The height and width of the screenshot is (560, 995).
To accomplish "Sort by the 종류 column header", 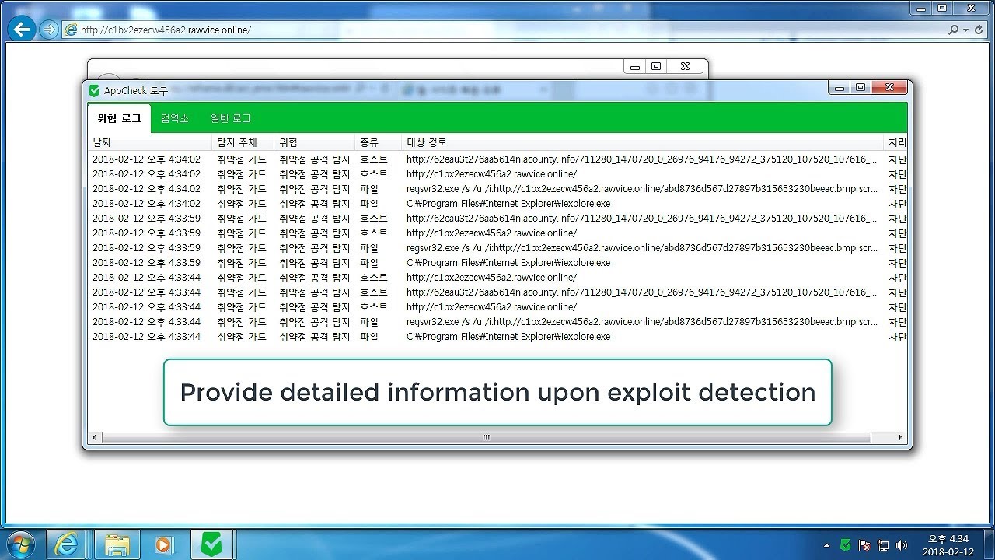I will click(x=378, y=142).
